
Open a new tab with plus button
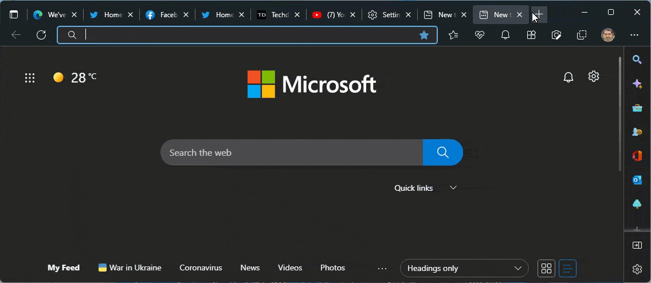539,14
